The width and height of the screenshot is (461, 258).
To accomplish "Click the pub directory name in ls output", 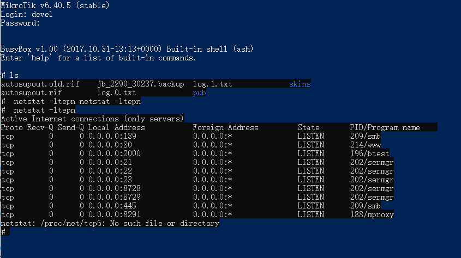I will pos(200,93).
